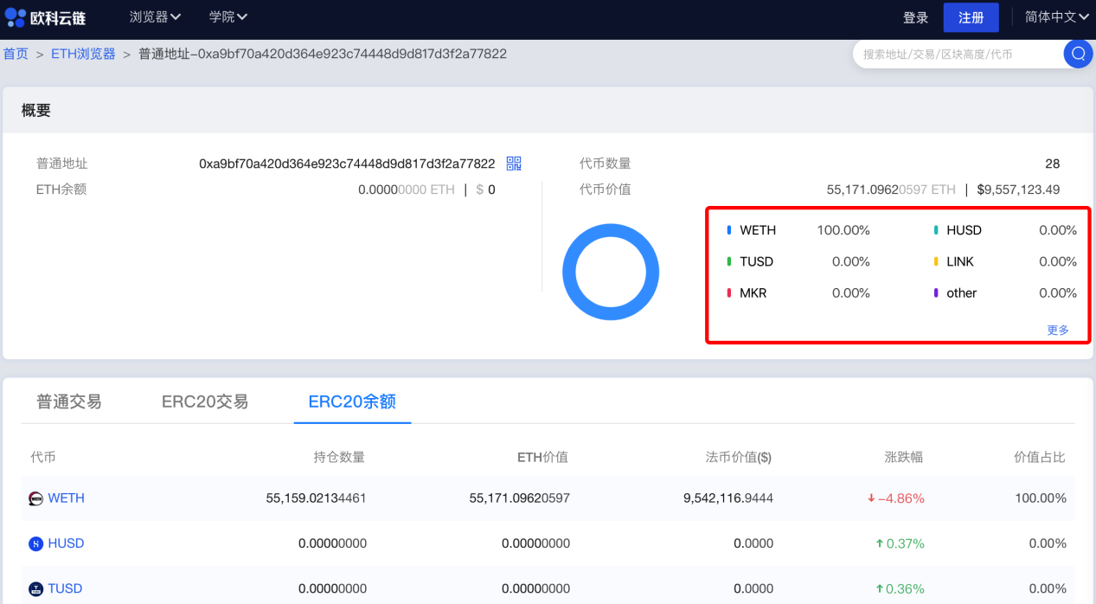Viewport: 1096px width, 604px height.
Task: Click the 登录 link
Action: [x=915, y=17]
